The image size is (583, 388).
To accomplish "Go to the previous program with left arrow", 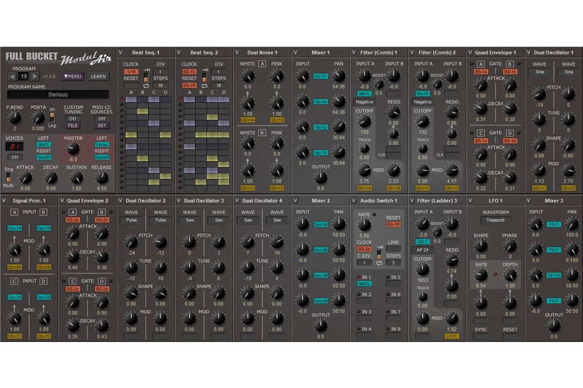I will pyautogui.click(x=13, y=77).
